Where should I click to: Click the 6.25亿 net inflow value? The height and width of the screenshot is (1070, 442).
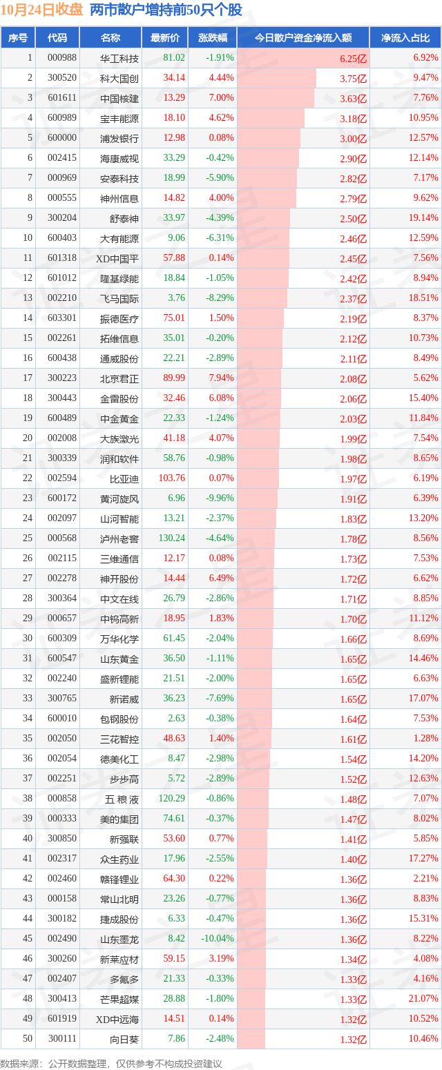354,59
